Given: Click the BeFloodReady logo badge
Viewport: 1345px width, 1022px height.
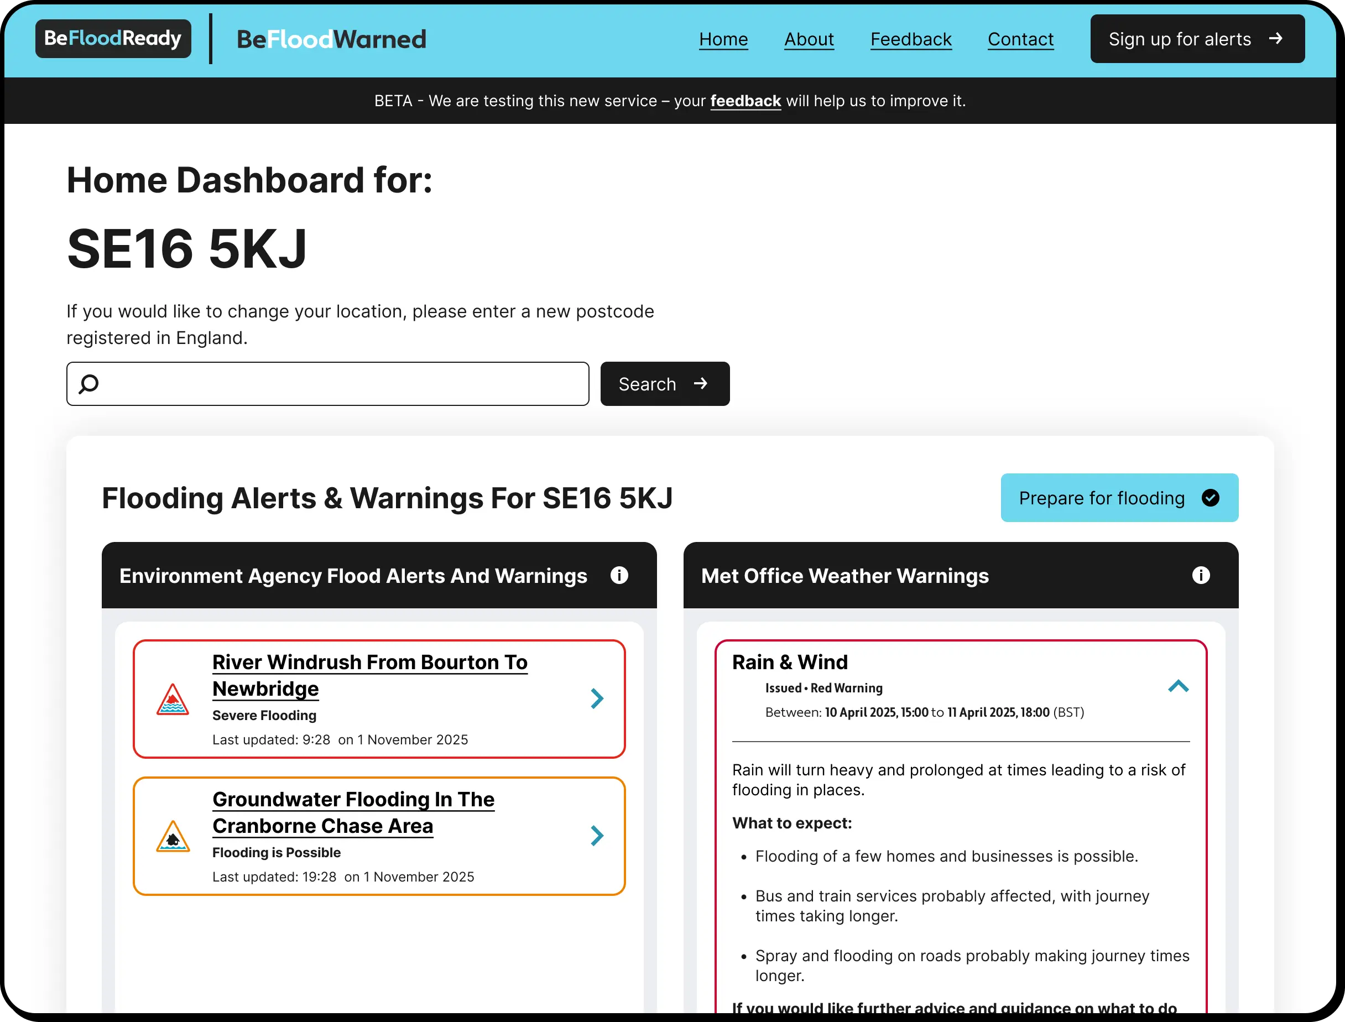Looking at the screenshot, I should [113, 38].
